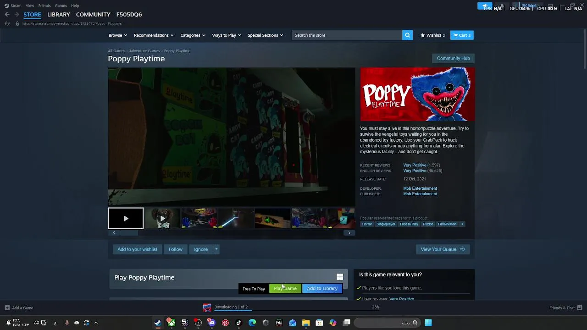Open the F505DQ6 profile tab
The image size is (587, 330).
coord(129,15)
